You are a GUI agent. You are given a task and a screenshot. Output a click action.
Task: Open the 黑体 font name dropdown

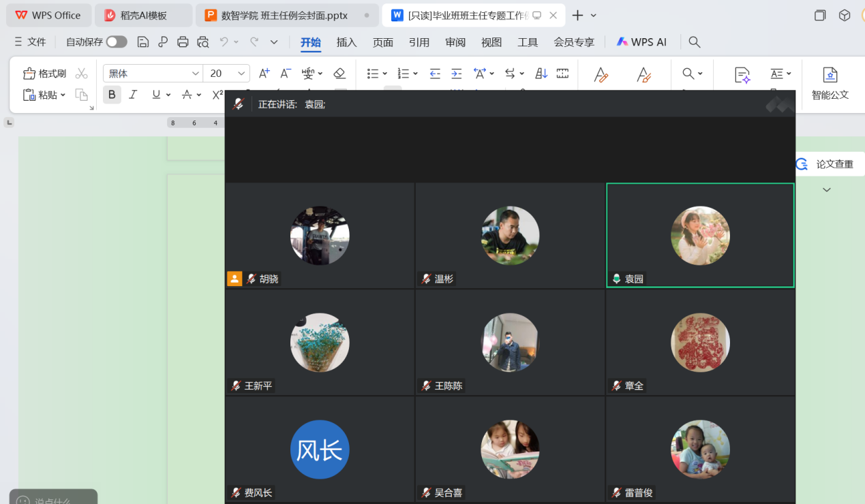[x=196, y=74]
